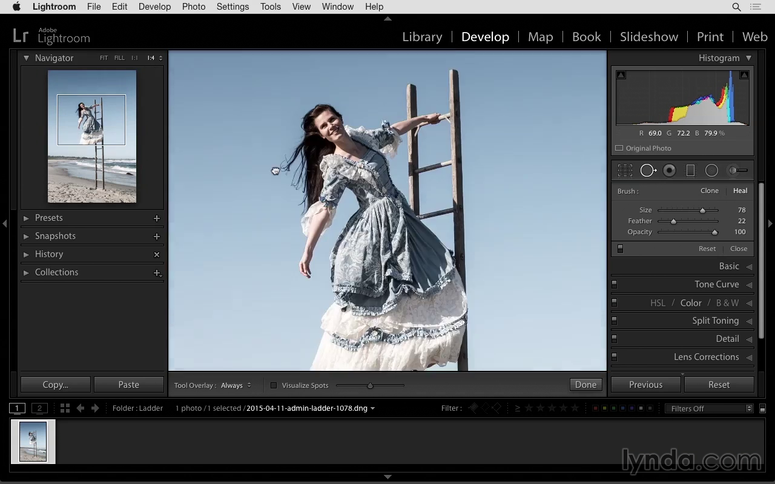This screenshot has width=775, height=484.
Task: Select the Graduated Filter tool
Action: click(x=690, y=171)
